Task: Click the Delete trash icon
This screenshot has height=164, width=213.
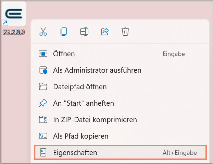Action: point(125,32)
